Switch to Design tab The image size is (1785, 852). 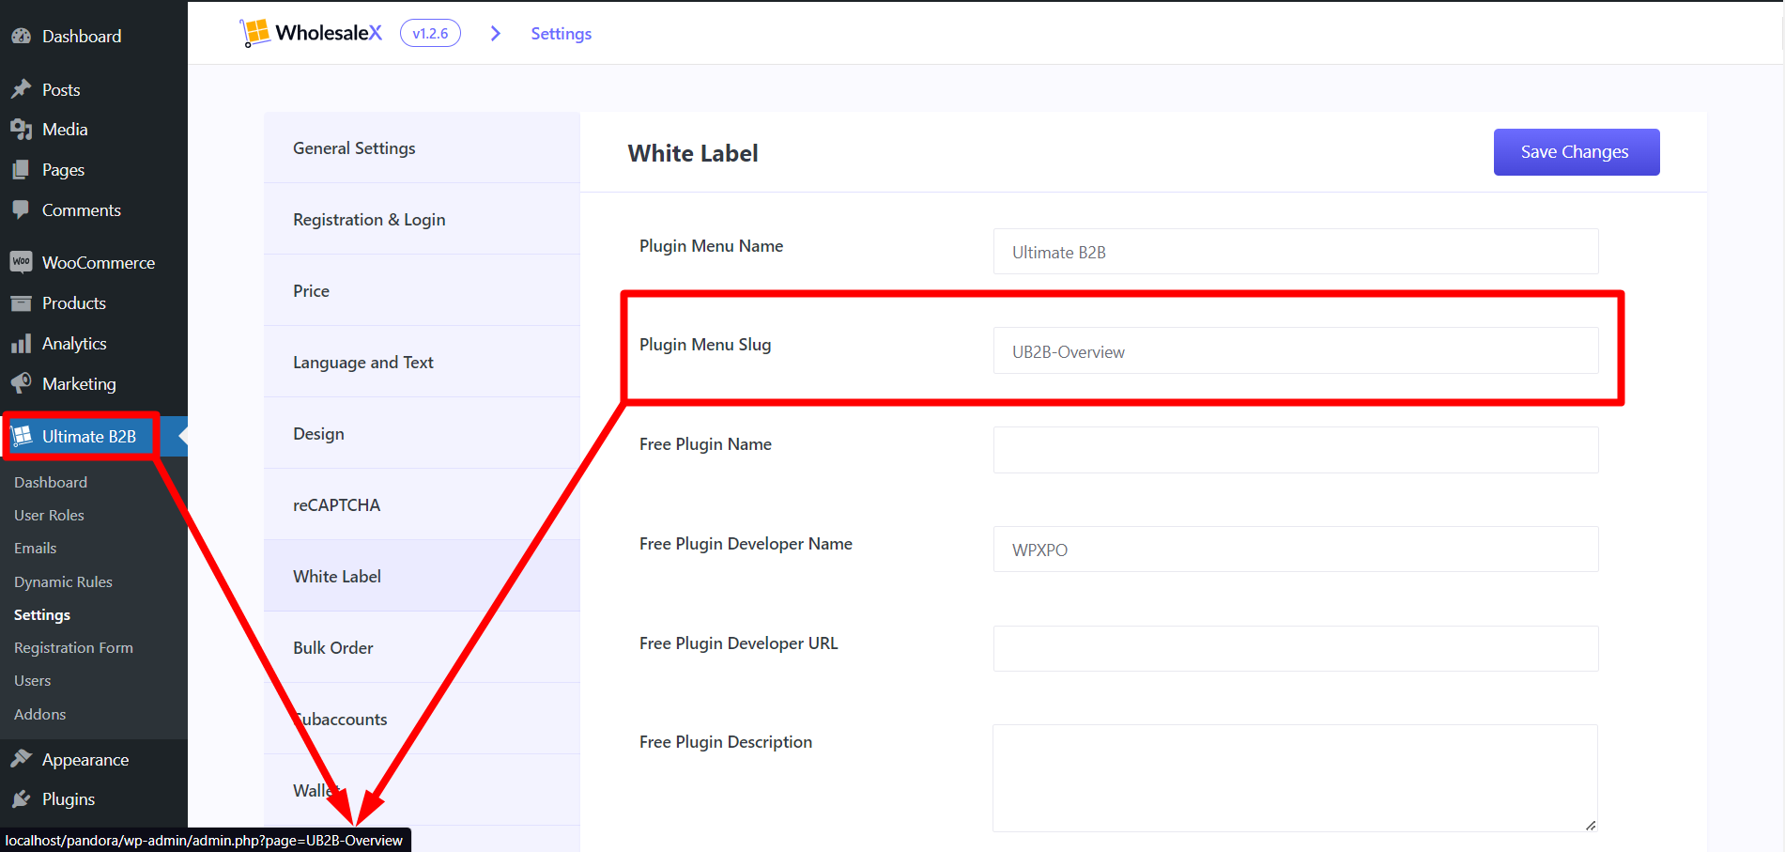coord(422,433)
